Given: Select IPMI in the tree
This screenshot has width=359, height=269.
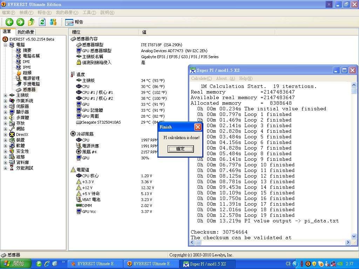Looking at the screenshot, I should 27,67.
